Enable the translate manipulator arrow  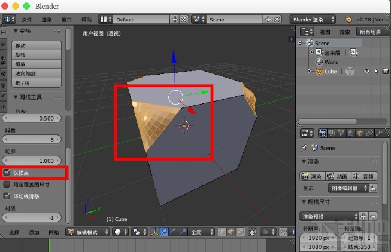164,232
